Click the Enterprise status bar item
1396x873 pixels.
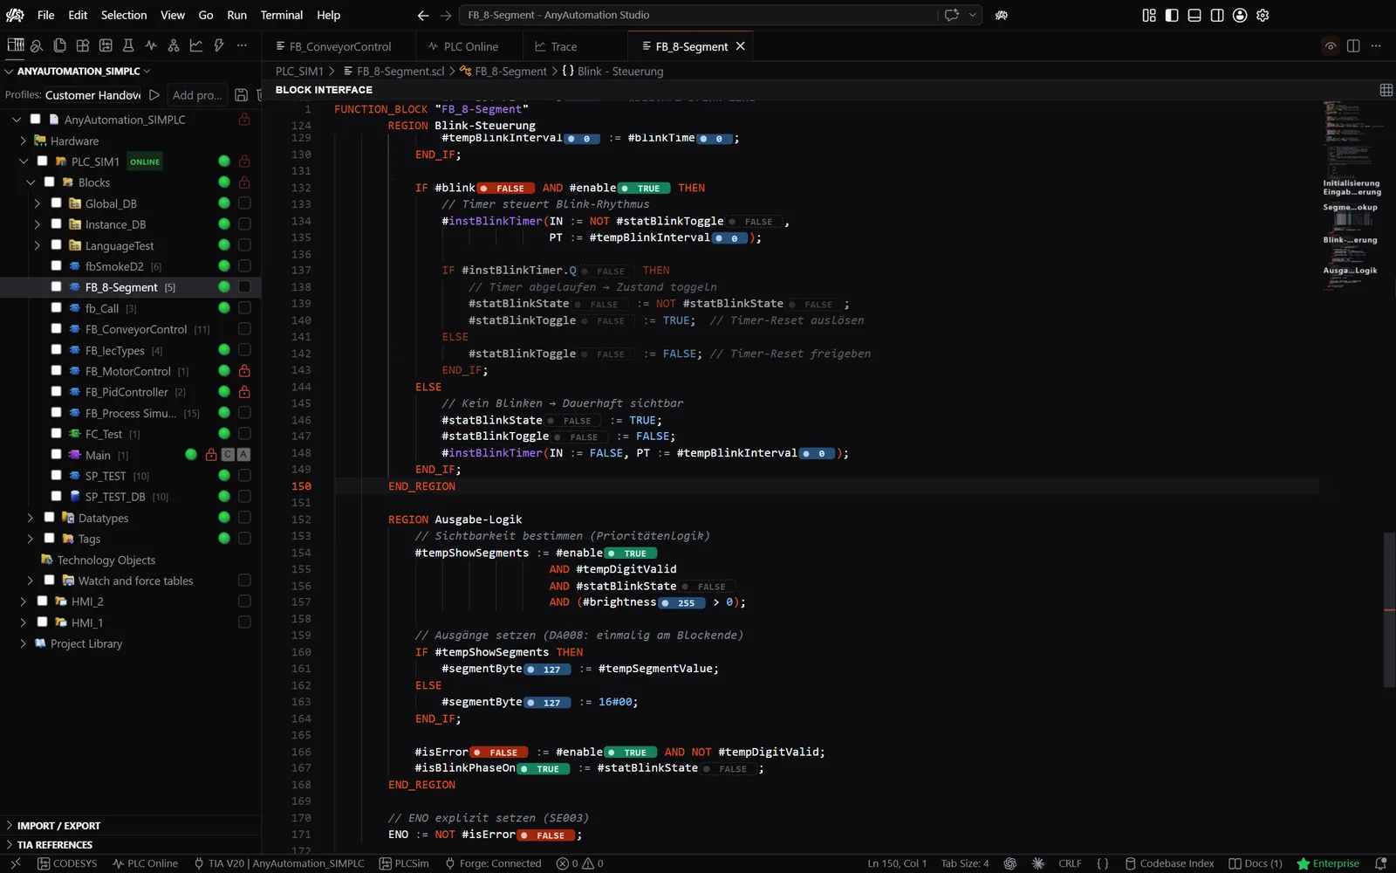click(x=1328, y=863)
